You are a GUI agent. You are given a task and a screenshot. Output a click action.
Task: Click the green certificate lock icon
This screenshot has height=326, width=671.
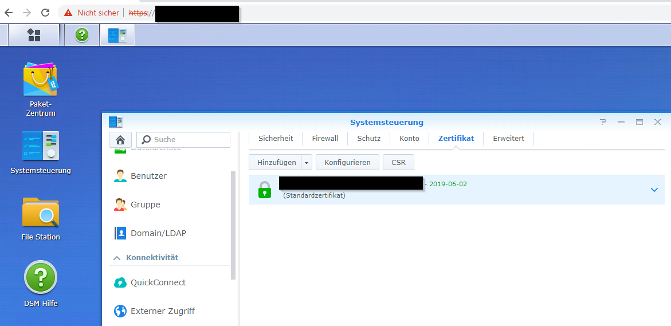click(x=264, y=190)
